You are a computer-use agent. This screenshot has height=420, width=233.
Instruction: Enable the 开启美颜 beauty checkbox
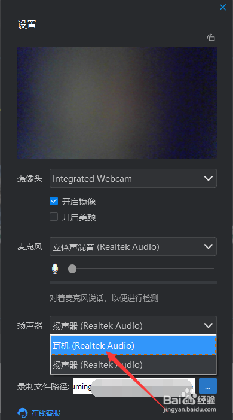tap(54, 217)
